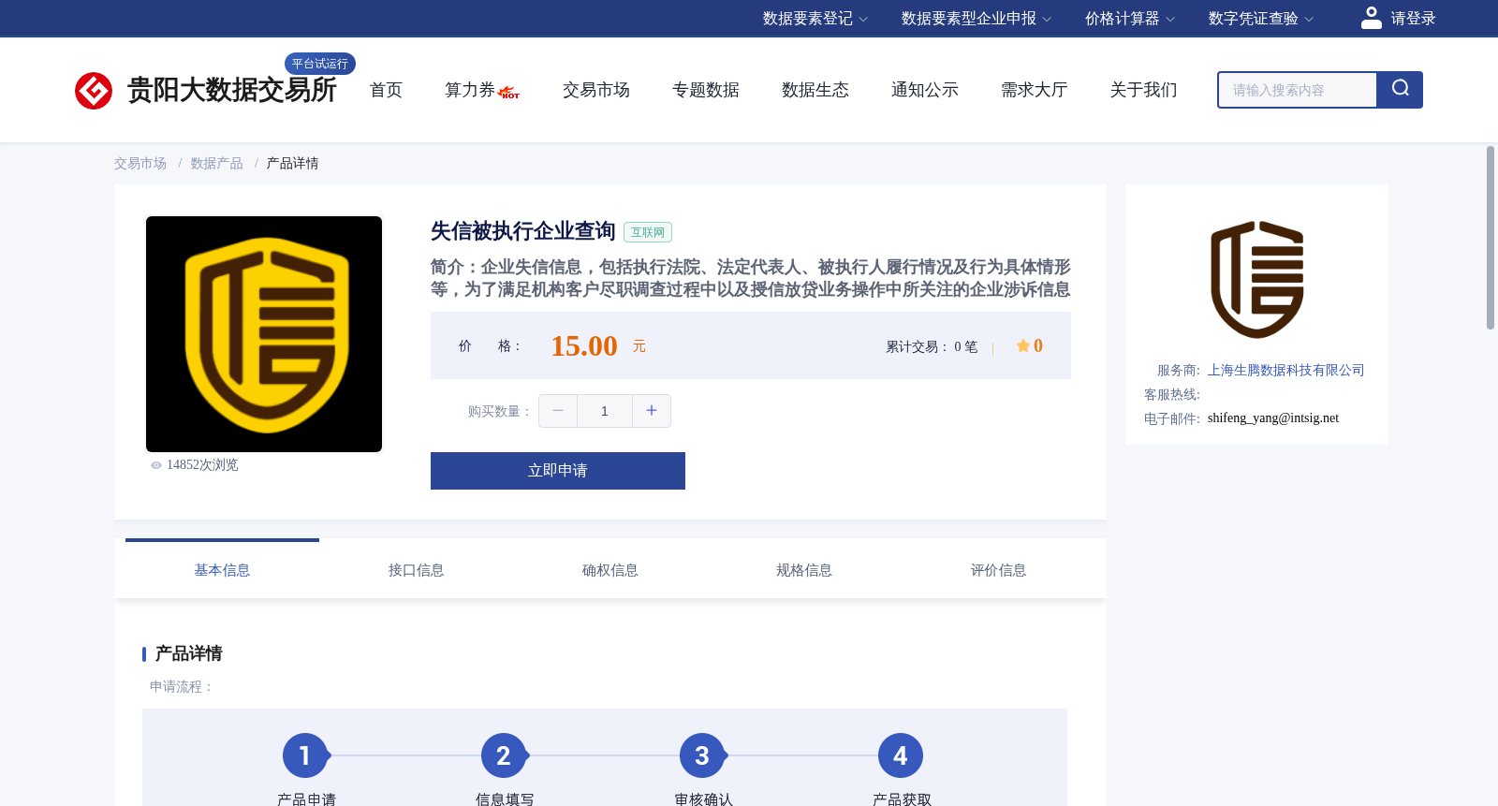1498x806 pixels.
Task: Switch to 规格信息 tab
Action: tap(803, 570)
